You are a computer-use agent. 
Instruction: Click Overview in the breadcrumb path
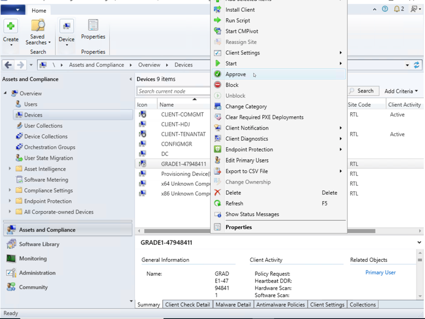click(149, 65)
